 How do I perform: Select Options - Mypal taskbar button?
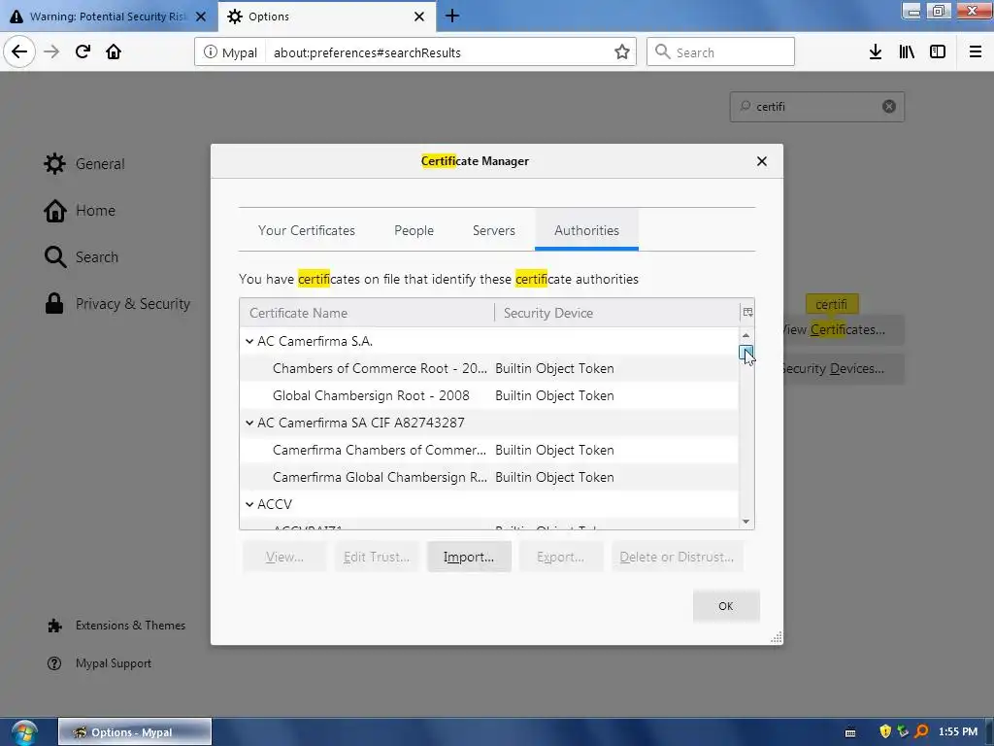134,732
